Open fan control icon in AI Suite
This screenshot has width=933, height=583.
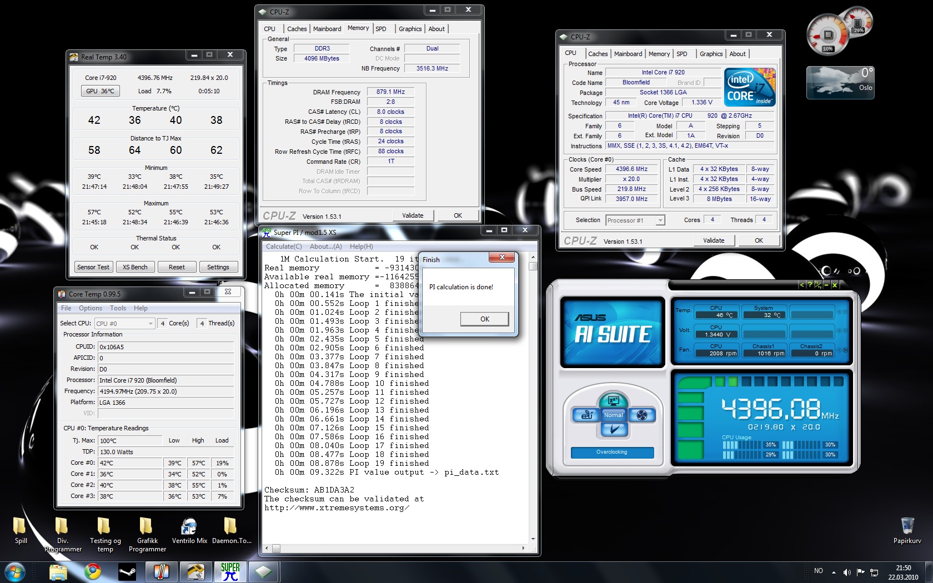coord(642,415)
